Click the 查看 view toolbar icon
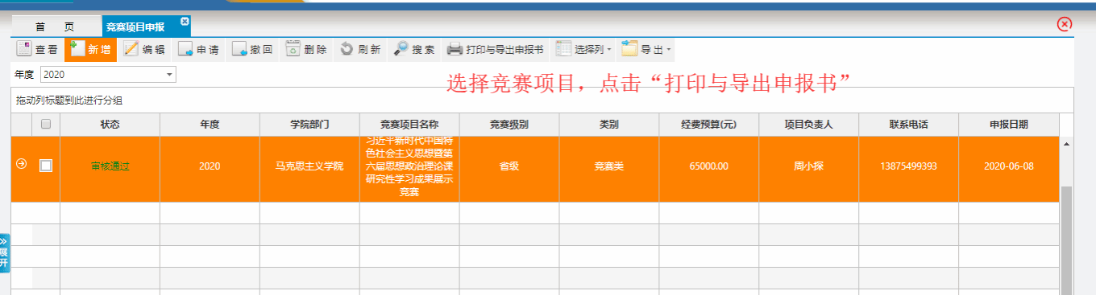Image resolution: width=1096 pixels, height=295 pixels. 24,49
